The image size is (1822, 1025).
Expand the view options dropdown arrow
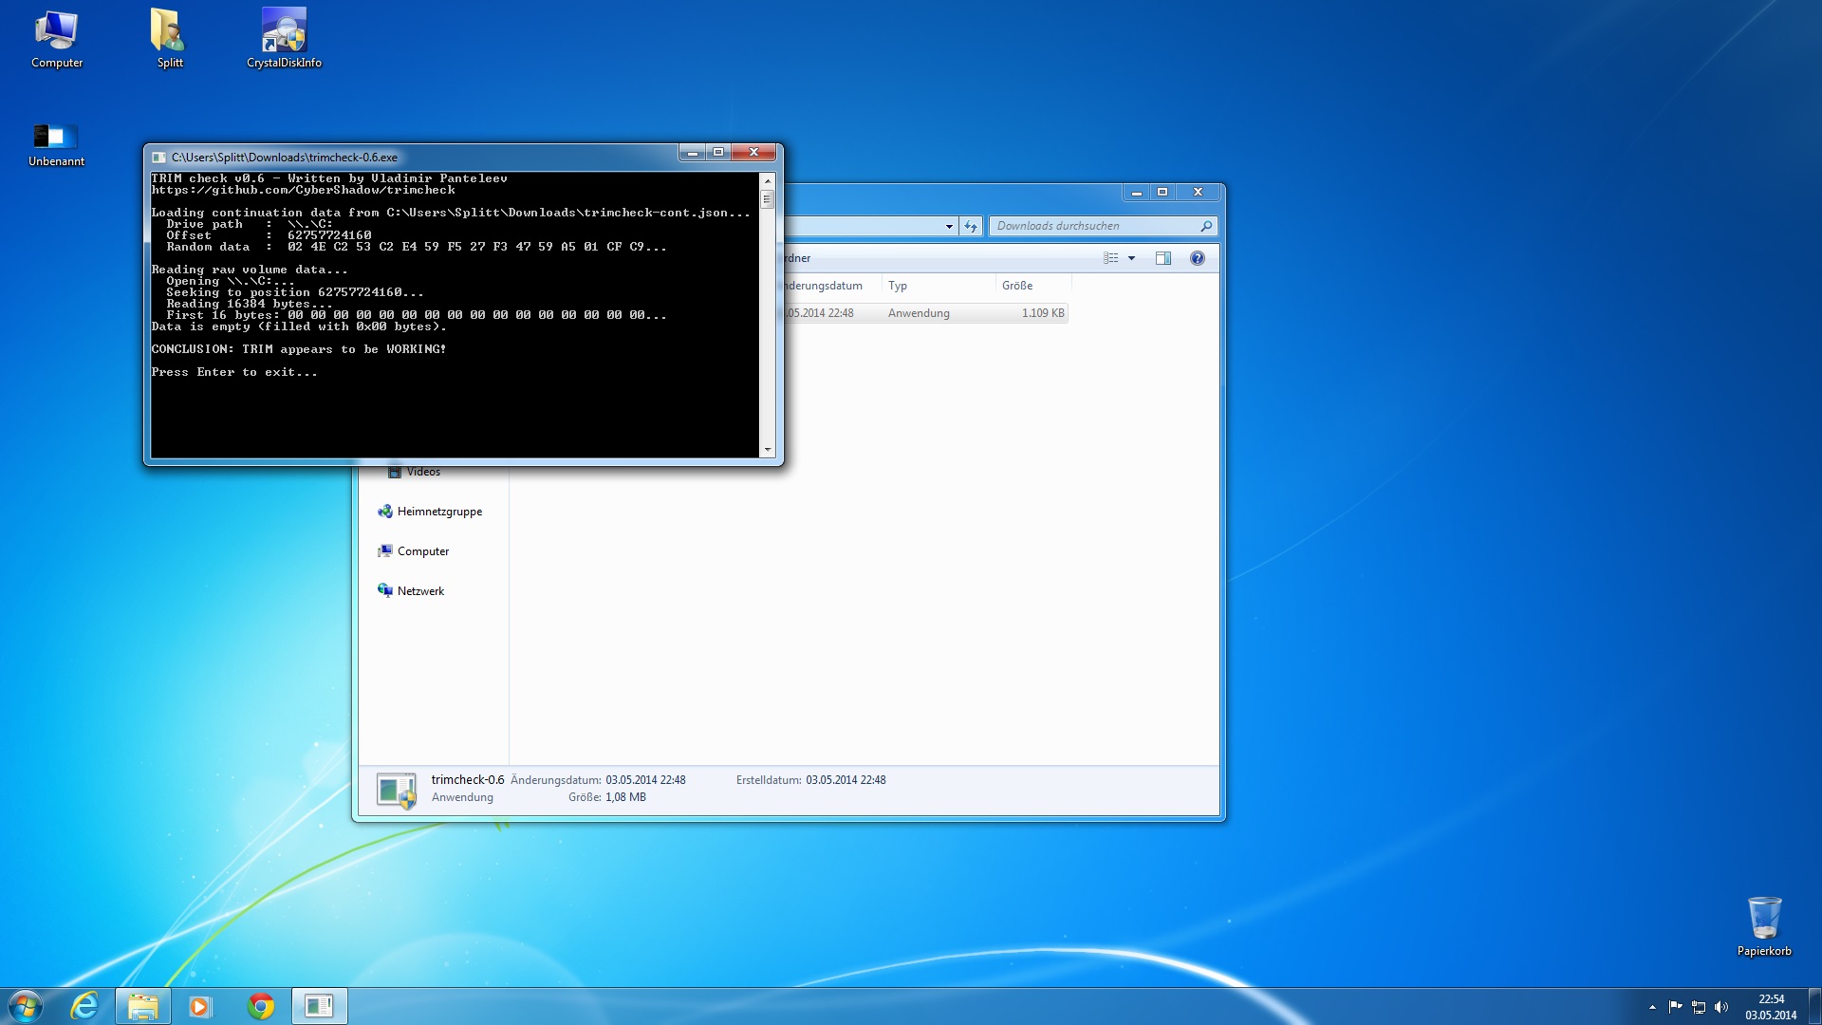click(x=1131, y=258)
